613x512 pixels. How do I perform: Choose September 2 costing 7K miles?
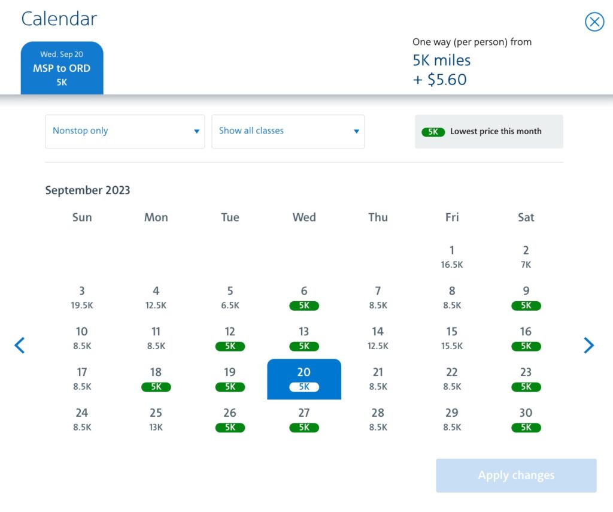click(x=526, y=256)
